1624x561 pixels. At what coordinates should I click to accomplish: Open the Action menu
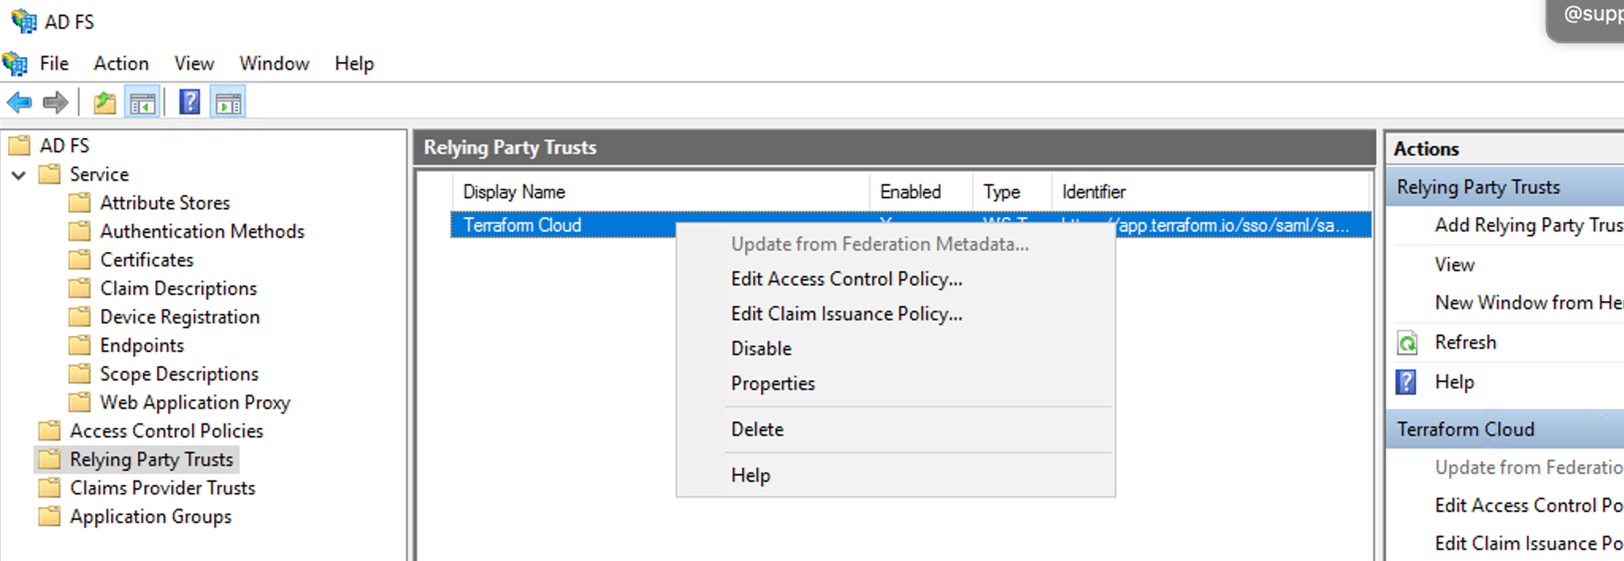click(121, 63)
